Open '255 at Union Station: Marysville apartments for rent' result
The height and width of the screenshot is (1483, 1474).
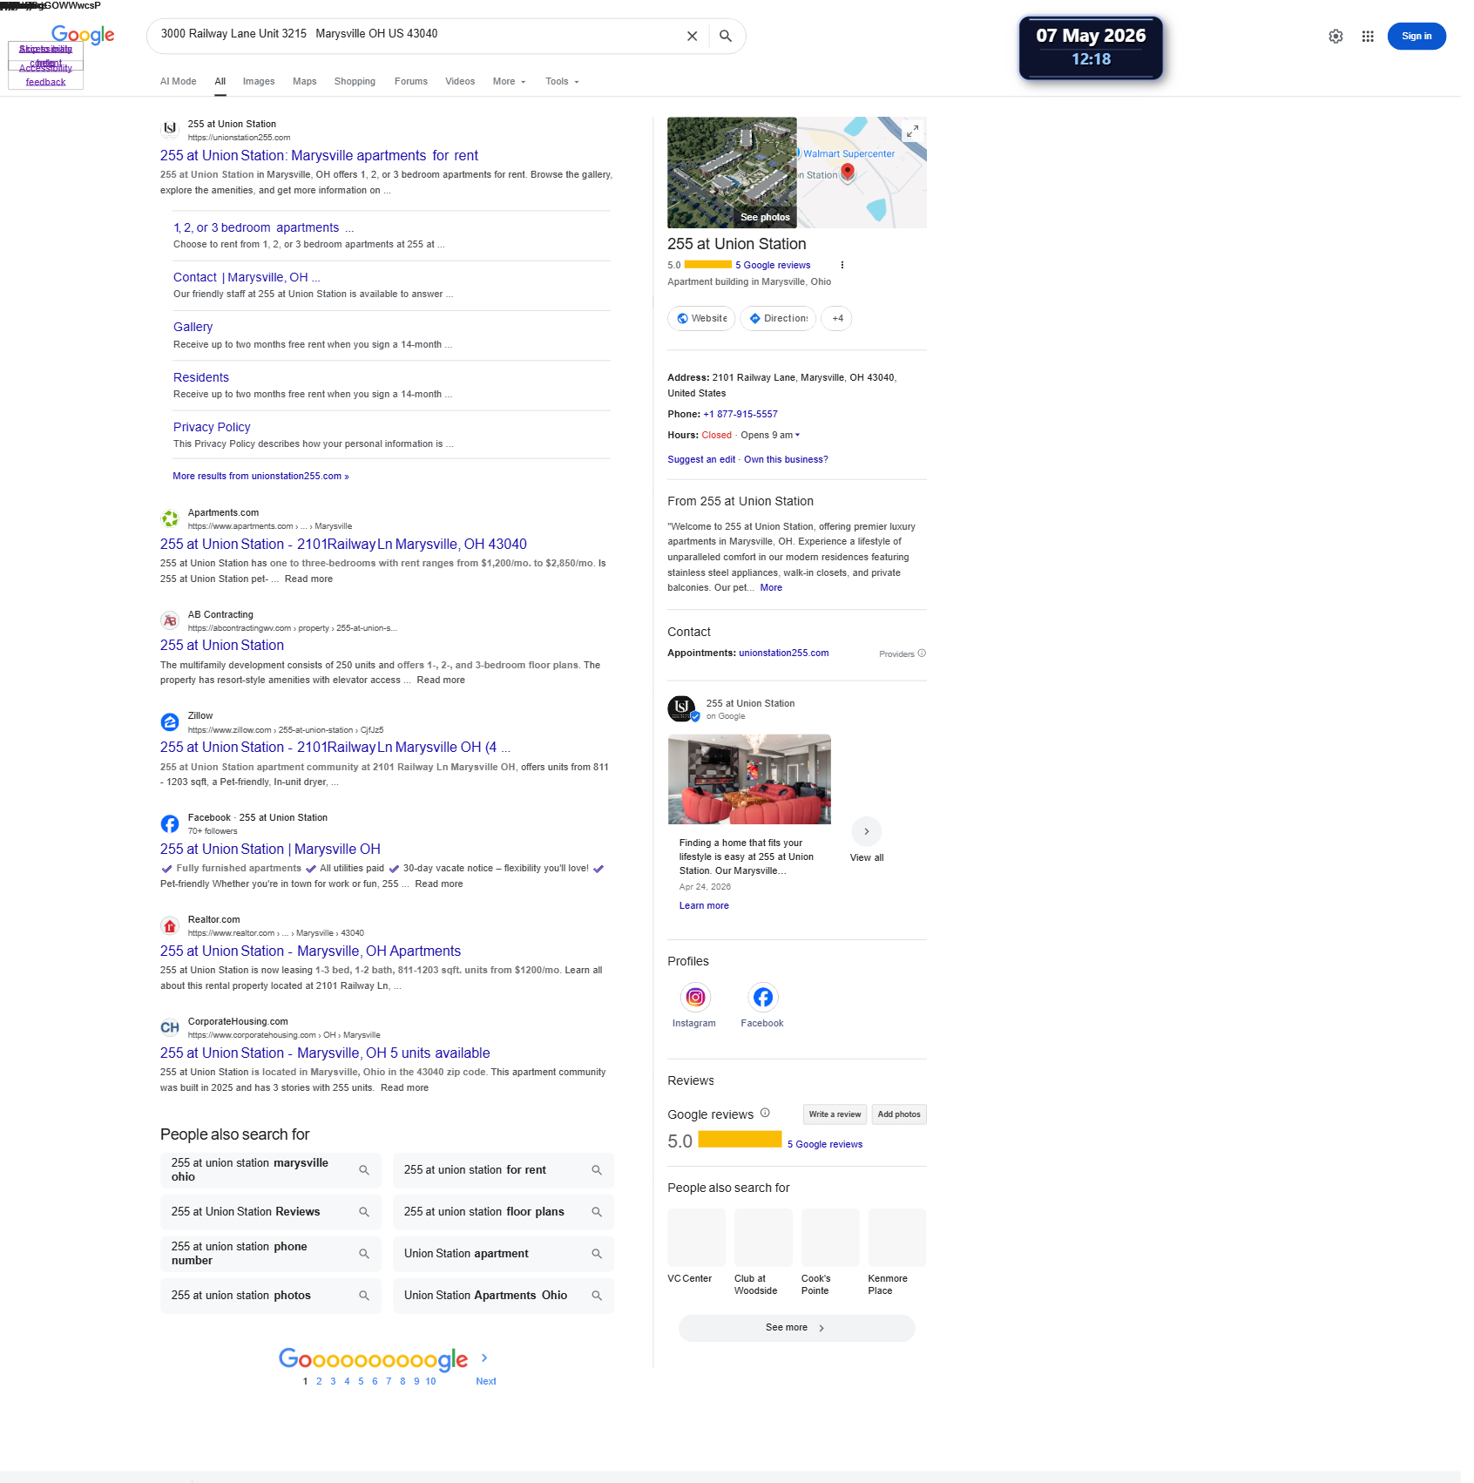coord(319,156)
